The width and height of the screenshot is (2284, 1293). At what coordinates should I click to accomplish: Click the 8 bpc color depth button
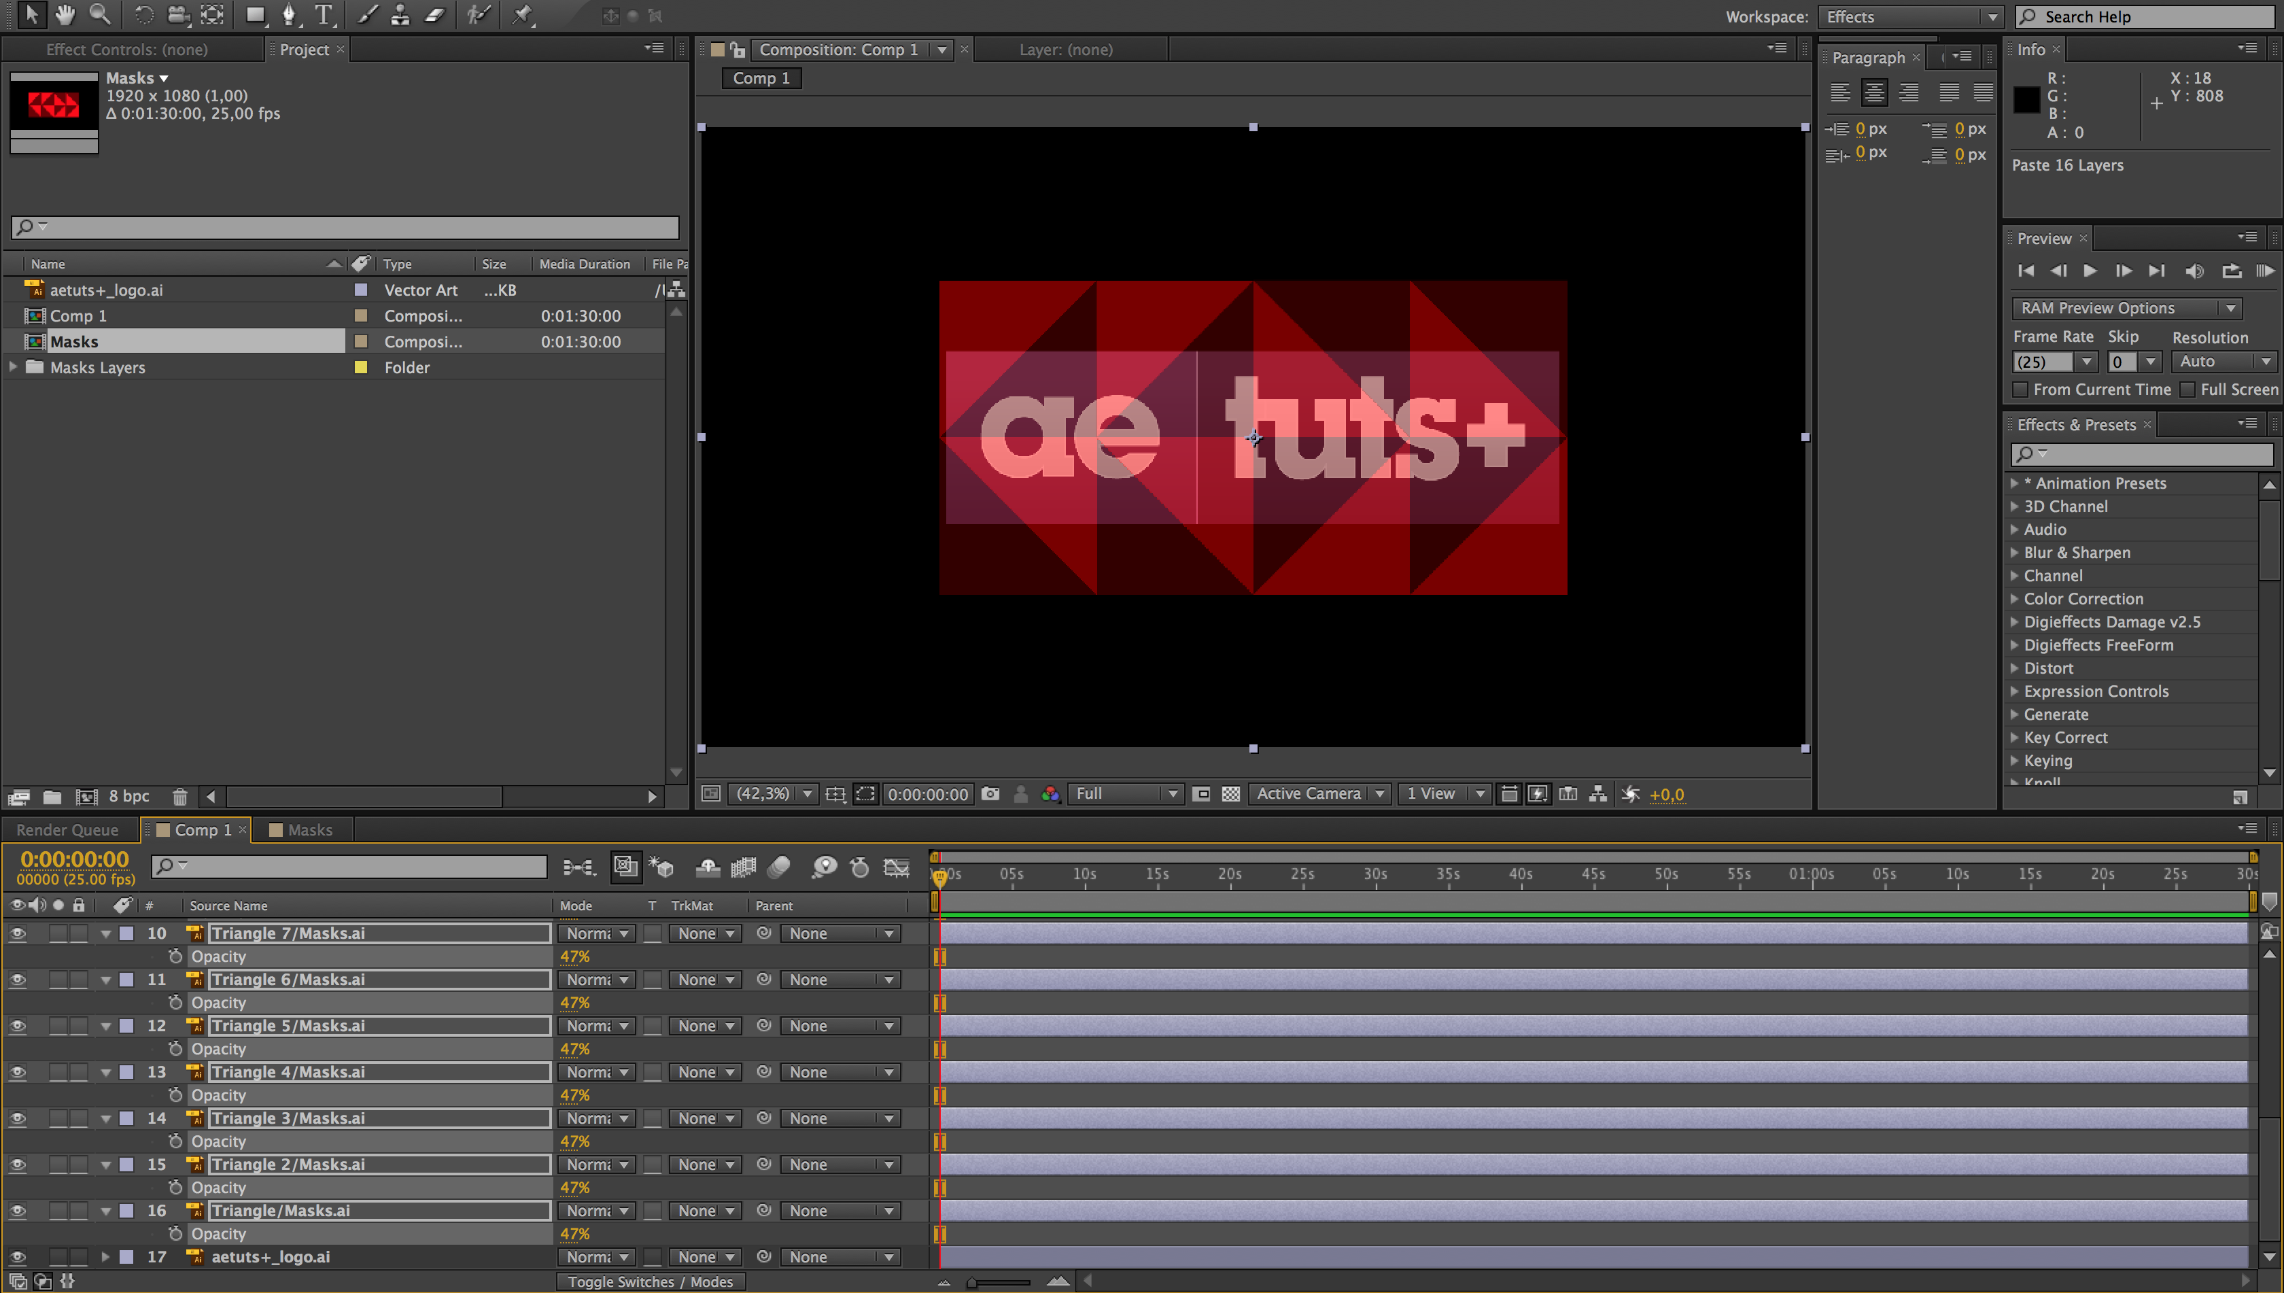[x=128, y=797]
